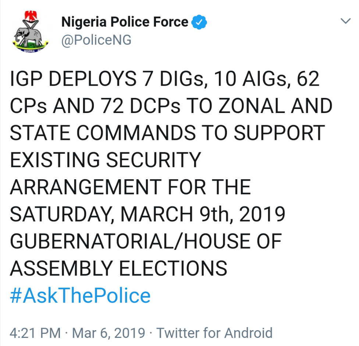Click the 'ASSEMBLY ELECTIONS' text line
Image resolution: width=359 pixels, height=346 pixels.
click(118, 268)
